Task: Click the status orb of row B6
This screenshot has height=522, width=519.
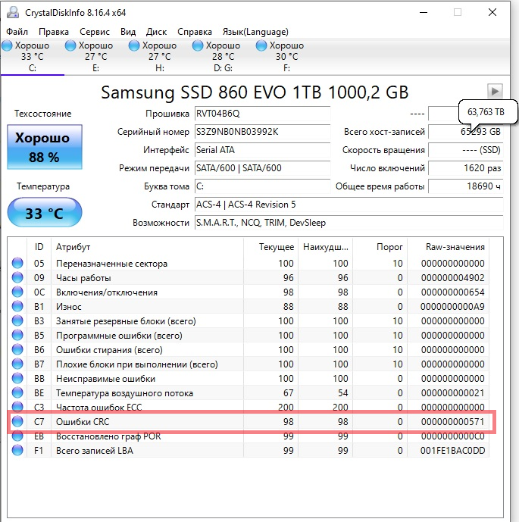Action: 17,349
